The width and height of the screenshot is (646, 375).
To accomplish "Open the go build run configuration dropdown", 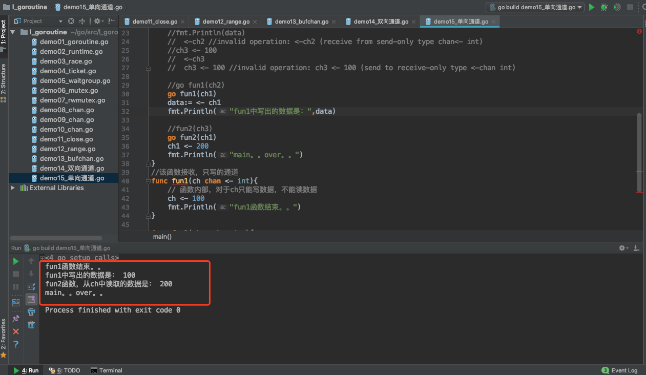I will (x=535, y=7).
